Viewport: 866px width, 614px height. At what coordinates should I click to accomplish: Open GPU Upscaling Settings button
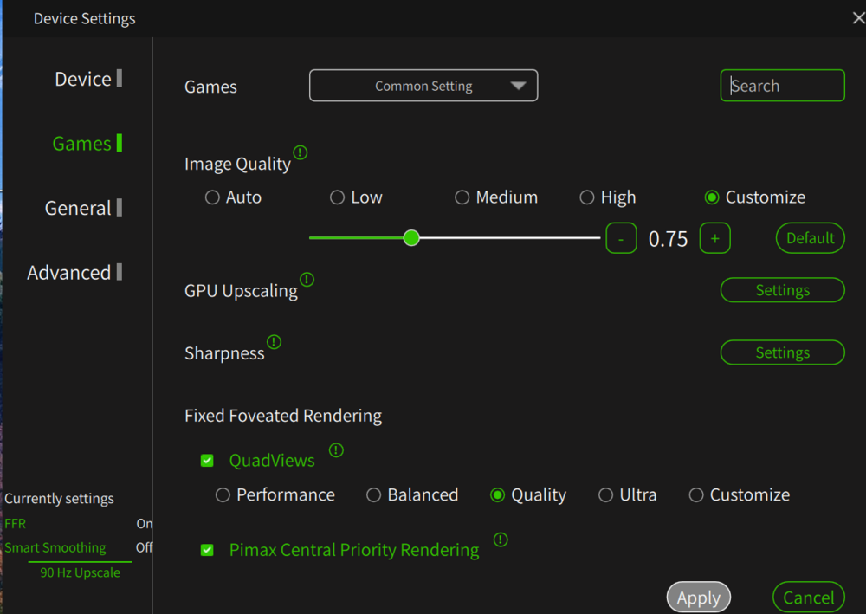click(782, 290)
